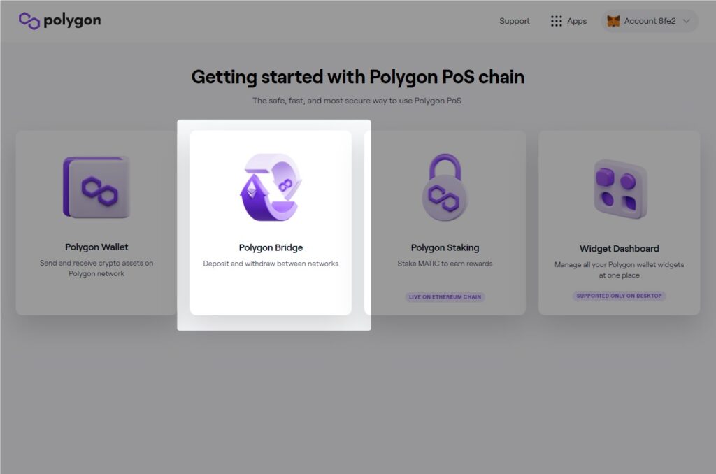The image size is (716, 474).
Task: Click the Widget Dashboard tiles icon
Action: pos(620,189)
